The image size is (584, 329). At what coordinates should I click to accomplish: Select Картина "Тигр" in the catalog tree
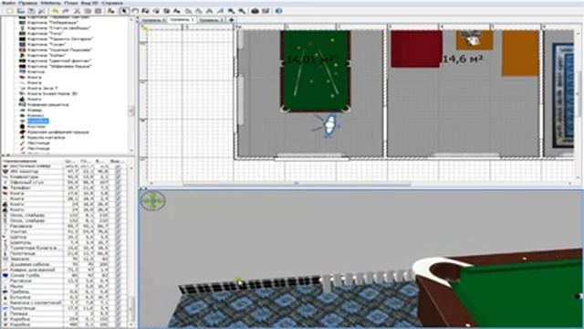point(45,33)
